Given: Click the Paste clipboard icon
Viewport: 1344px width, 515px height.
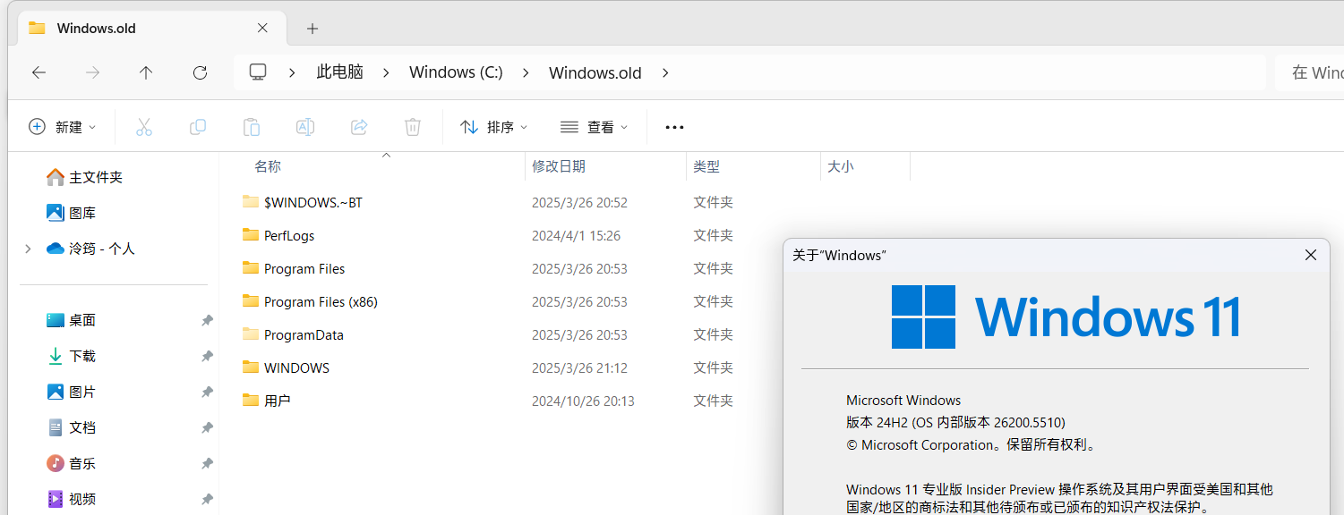Looking at the screenshot, I should click(x=252, y=127).
